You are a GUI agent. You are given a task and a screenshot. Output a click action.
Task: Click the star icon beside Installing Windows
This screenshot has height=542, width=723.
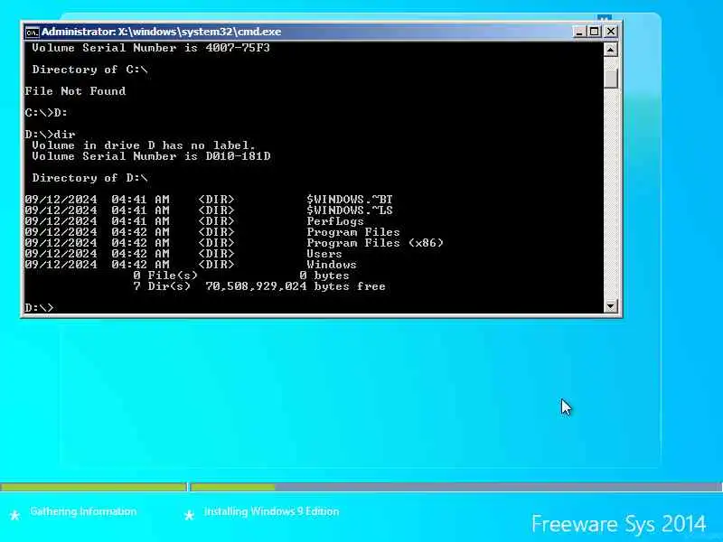point(189,515)
